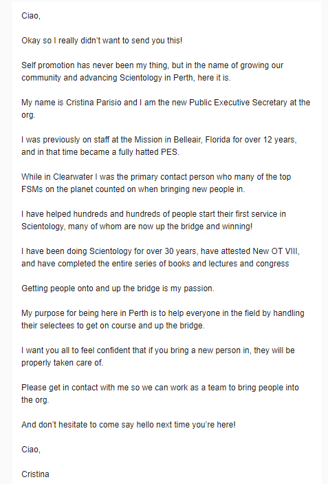Click the words 'New OT VIII'
The width and height of the screenshot is (328, 484).
point(275,251)
